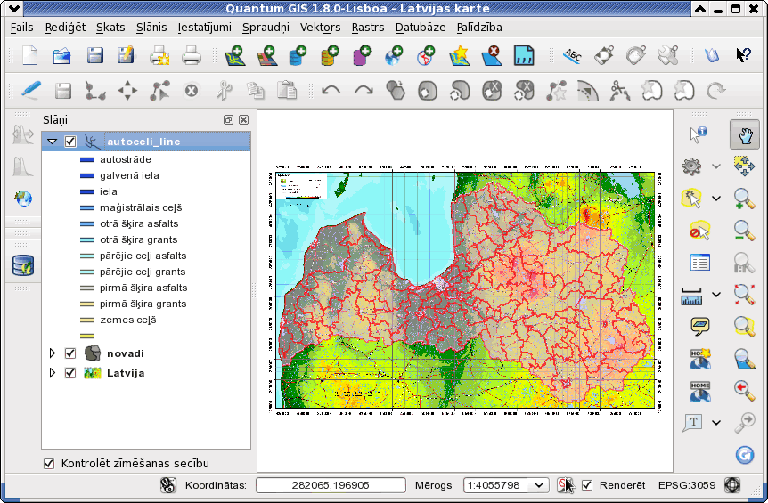Collapse the autoceli_line layer tree
The image size is (768, 503).
point(52,142)
